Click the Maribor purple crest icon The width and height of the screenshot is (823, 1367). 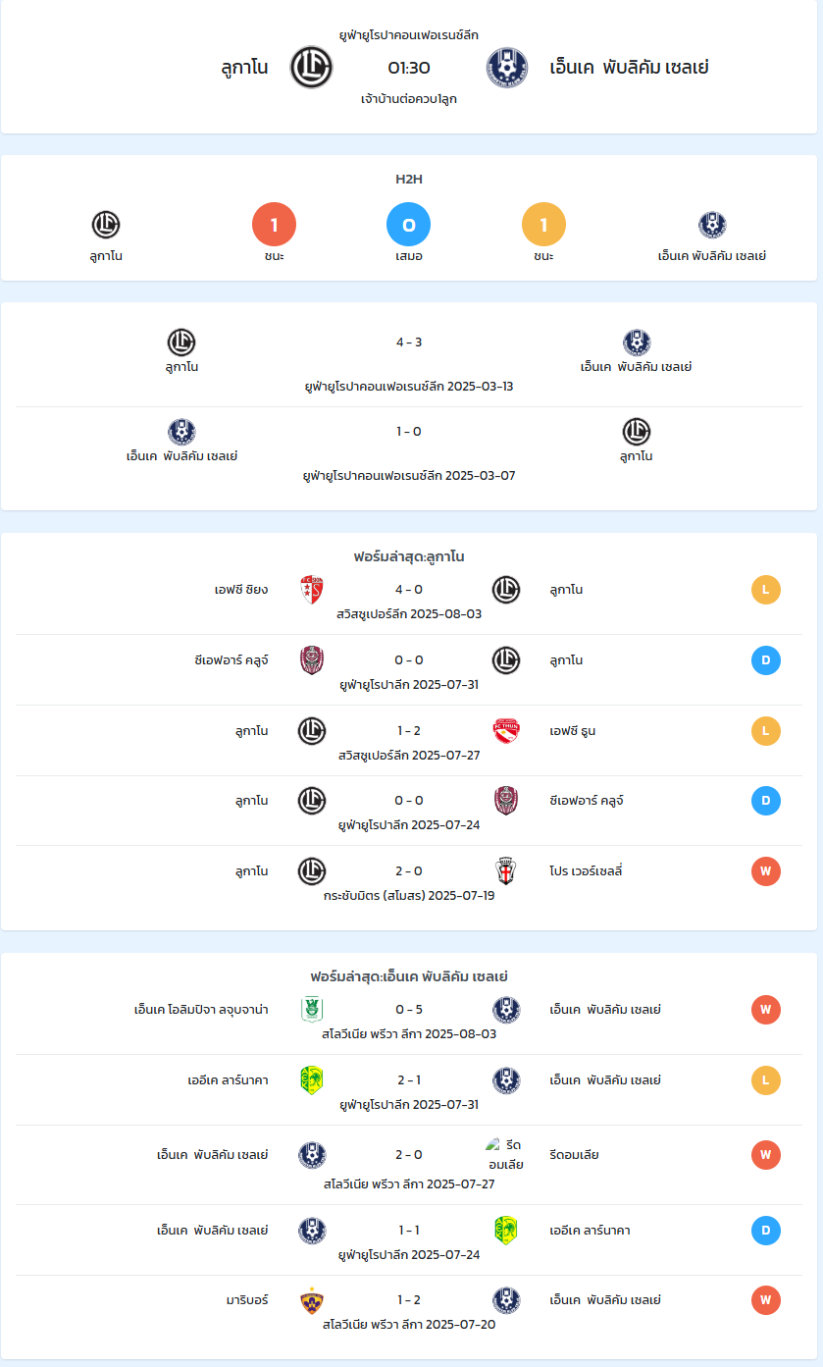pyautogui.click(x=312, y=1300)
